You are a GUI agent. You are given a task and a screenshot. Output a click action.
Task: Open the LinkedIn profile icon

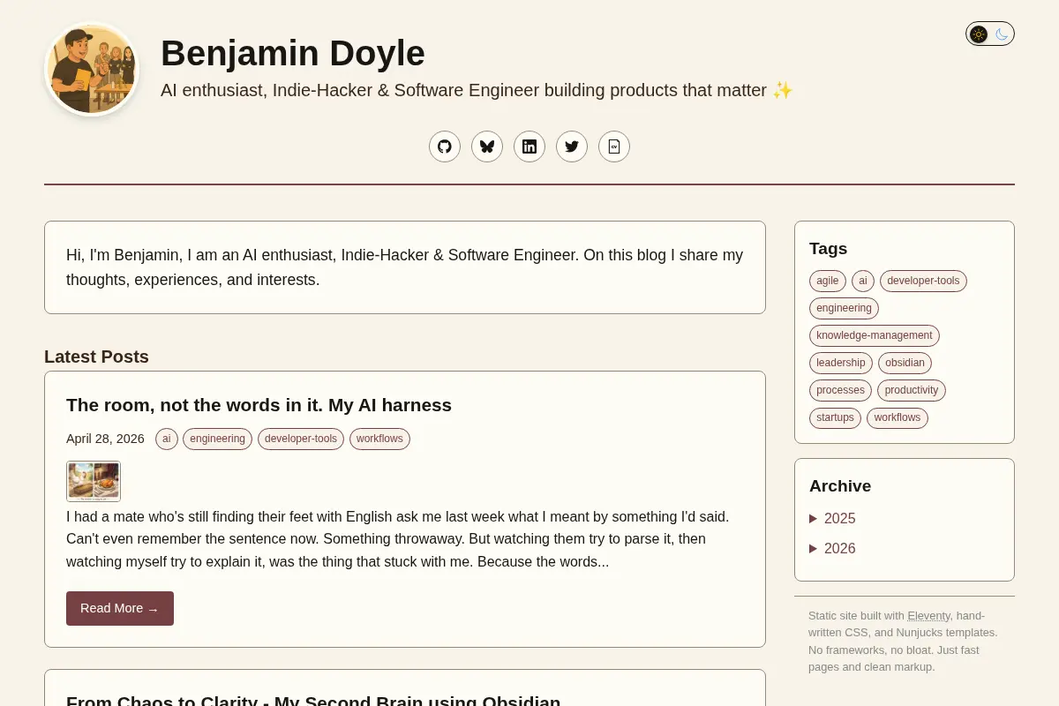[529, 146]
